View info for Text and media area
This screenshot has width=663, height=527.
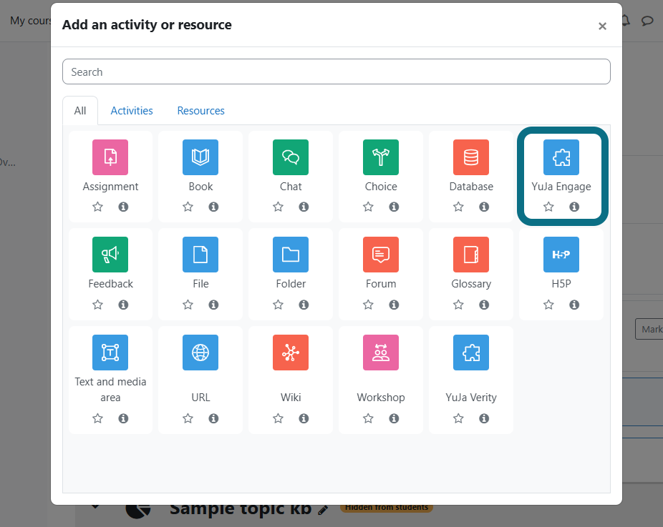tap(123, 418)
